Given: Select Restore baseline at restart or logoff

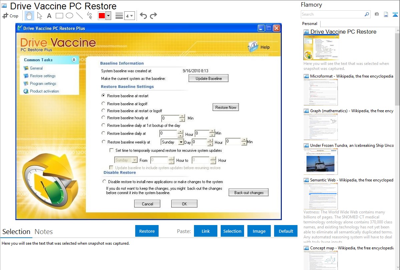Looking at the screenshot, I should (103, 111).
